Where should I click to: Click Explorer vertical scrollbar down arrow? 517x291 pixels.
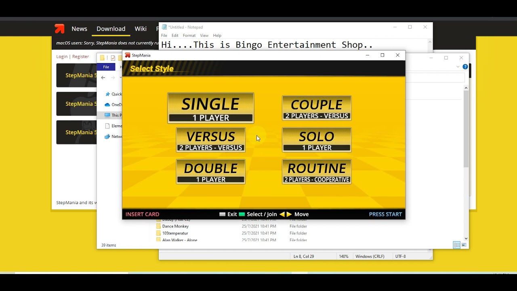[466, 238]
